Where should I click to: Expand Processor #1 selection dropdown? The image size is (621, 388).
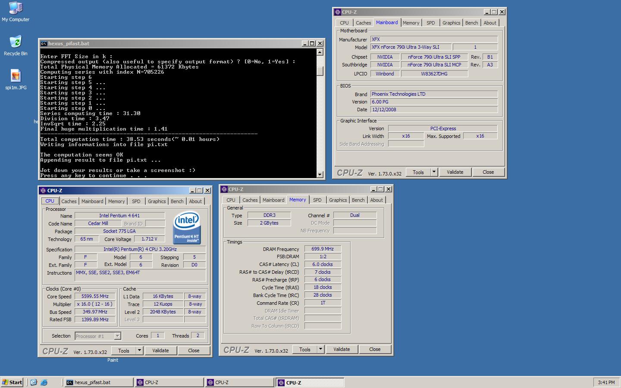(117, 336)
